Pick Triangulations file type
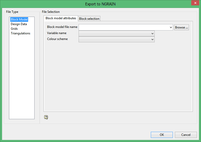This screenshot has width=201, height=142. point(20,33)
